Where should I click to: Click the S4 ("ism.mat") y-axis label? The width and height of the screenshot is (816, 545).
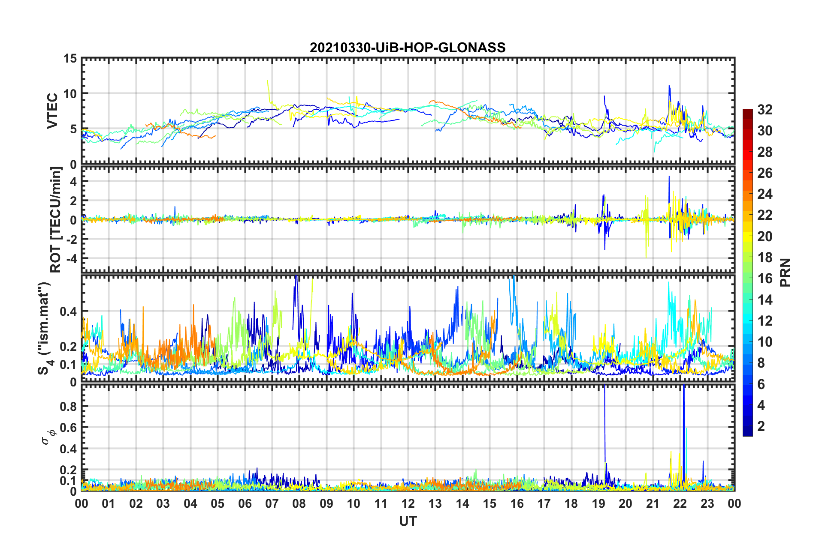(44, 329)
